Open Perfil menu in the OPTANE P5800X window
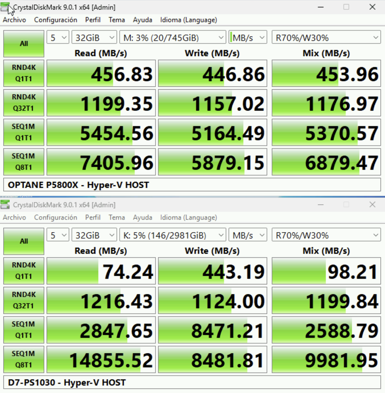This screenshot has width=385, height=393. pyautogui.click(x=93, y=20)
